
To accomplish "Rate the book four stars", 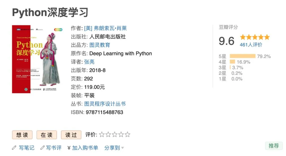I will 121,135.
